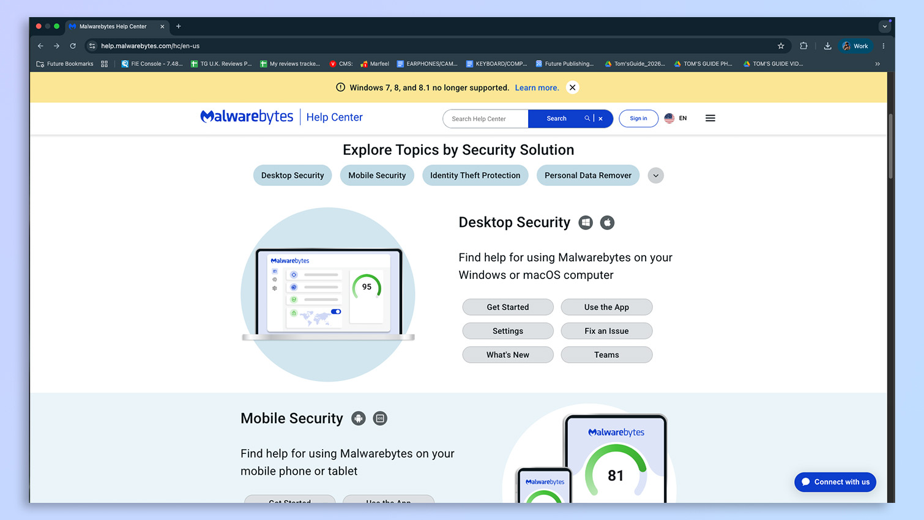This screenshot has height=520, width=924.
Task: Click the Desktop Security laptop illustration
Action: click(328, 294)
